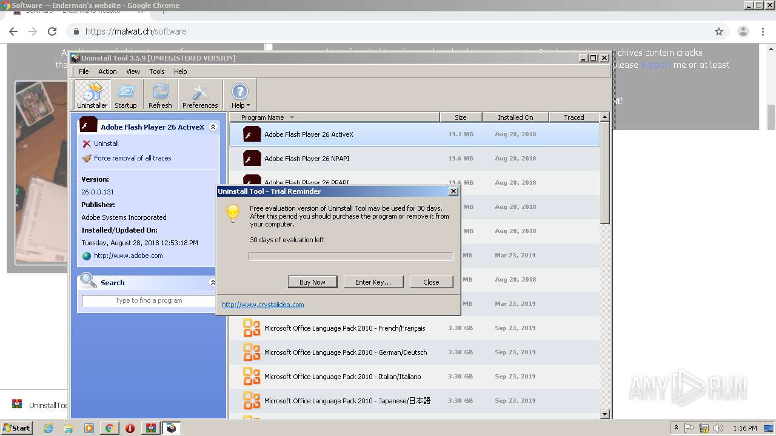Show hidden tray icons arrow
Screen dimensions: 776x436
676,428
